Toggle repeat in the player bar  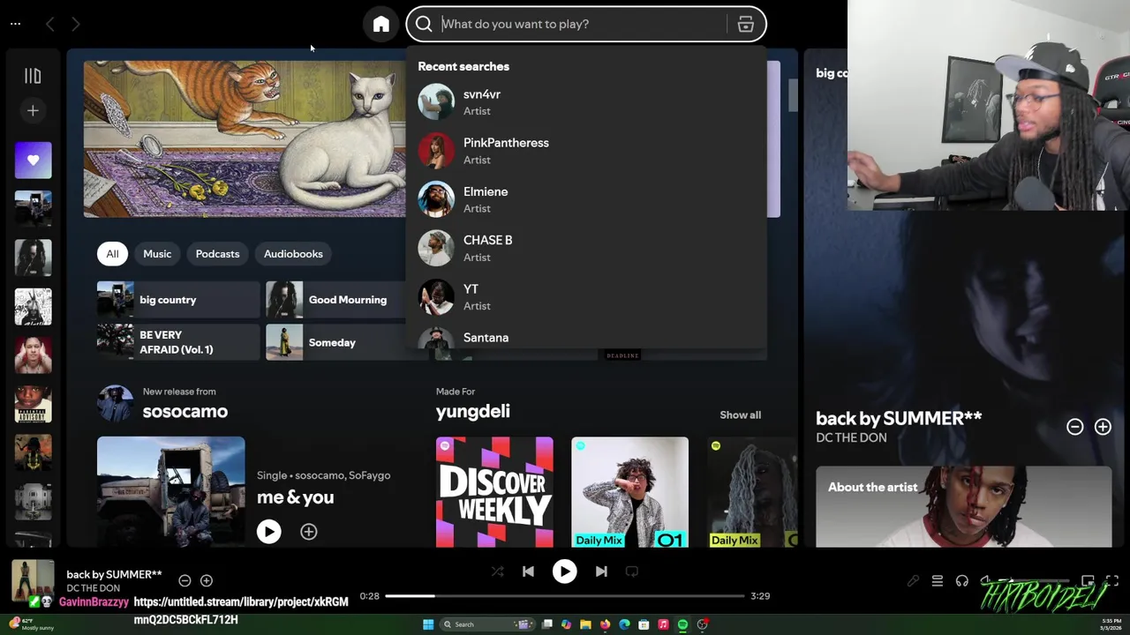tap(631, 571)
